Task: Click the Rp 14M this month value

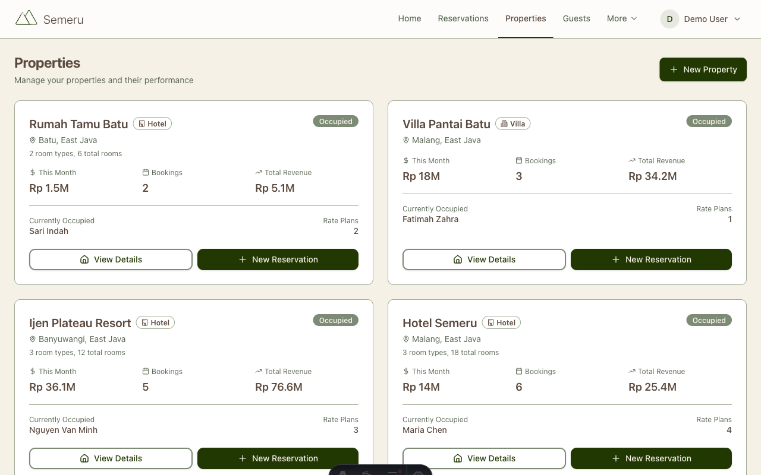Action: pyautogui.click(x=421, y=387)
